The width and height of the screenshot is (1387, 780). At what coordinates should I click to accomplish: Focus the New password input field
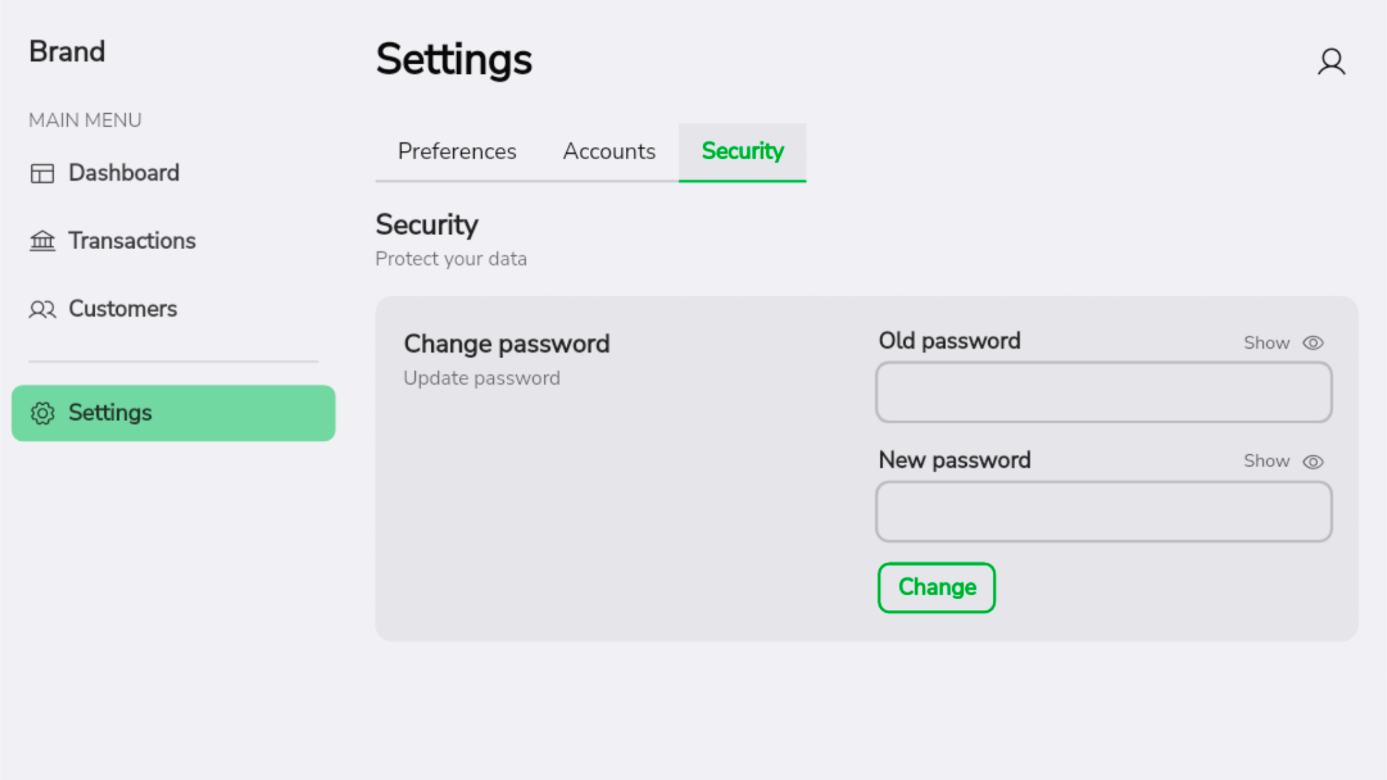pos(1103,511)
